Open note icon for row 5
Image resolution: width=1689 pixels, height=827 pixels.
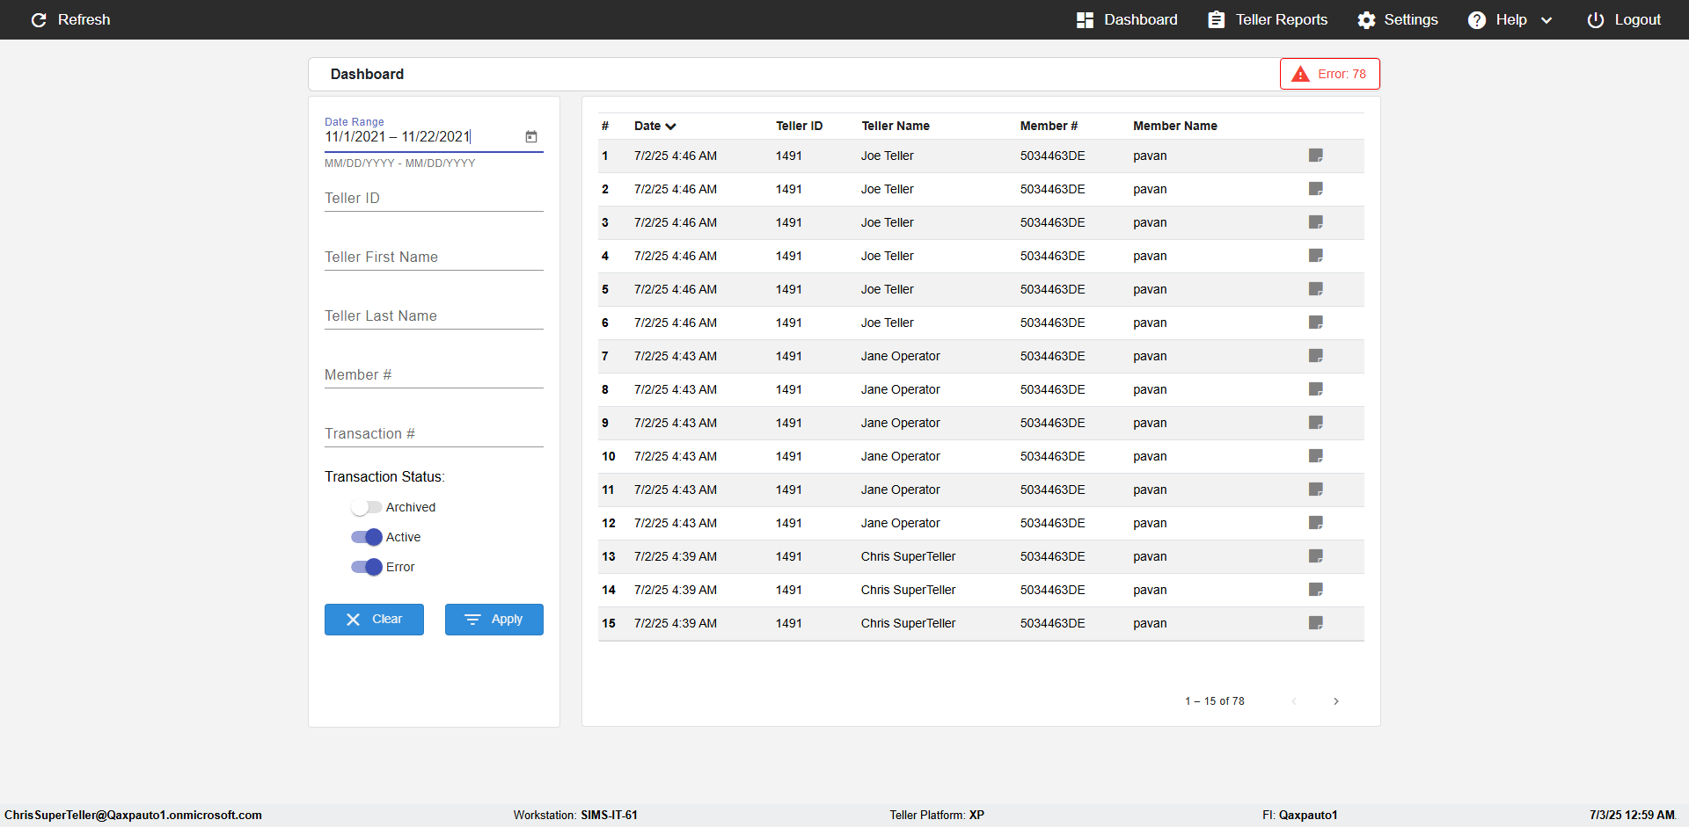click(1316, 289)
